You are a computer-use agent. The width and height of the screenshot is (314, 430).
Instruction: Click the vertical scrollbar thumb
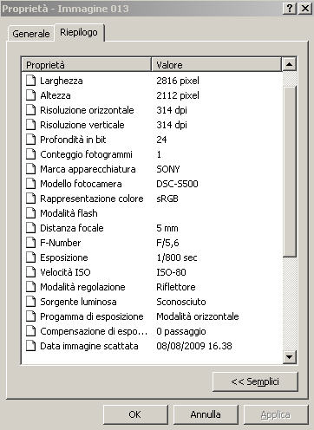click(289, 172)
